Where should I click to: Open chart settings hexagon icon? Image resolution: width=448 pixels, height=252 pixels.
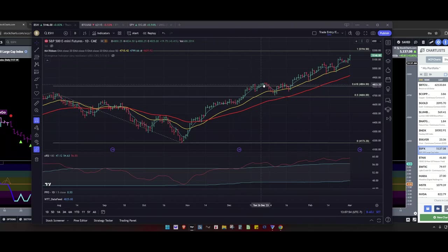[358, 33]
